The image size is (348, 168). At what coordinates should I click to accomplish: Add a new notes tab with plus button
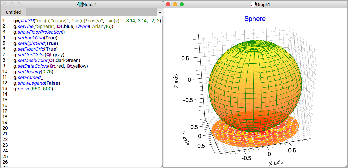coord(160,12)
